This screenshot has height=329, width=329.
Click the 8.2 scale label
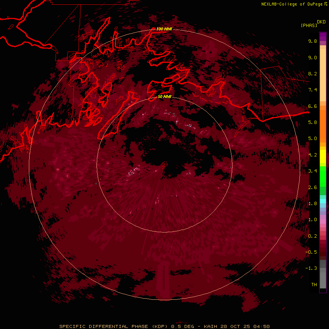coord(313,73)
